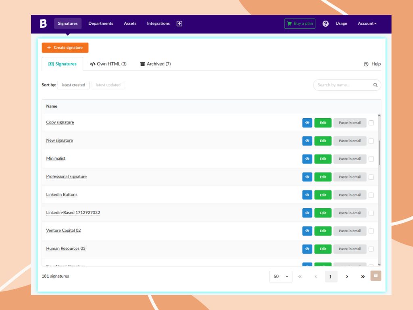Image resolution: width=413 pixels, height=310 pixels.
Task: Open the eye preview for Minimalist signature
Action: pos(307,159)
